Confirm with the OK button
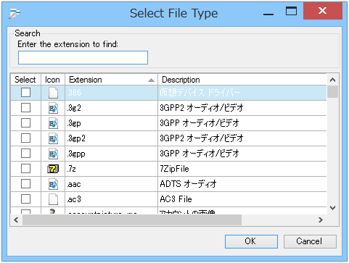Viewport: 349px width, 263px height. coord(251,241)
